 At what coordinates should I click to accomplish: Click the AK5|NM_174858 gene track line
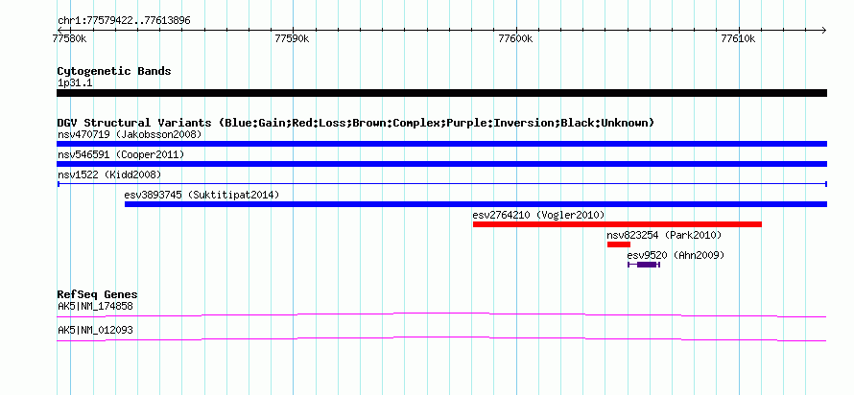tap(441, 315)
